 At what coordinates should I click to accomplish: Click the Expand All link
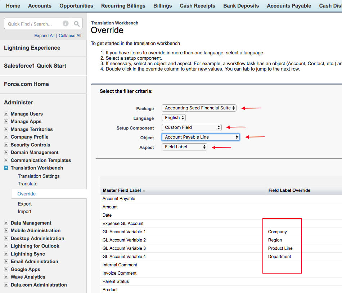pyautogui.click(x=45, y=36)
